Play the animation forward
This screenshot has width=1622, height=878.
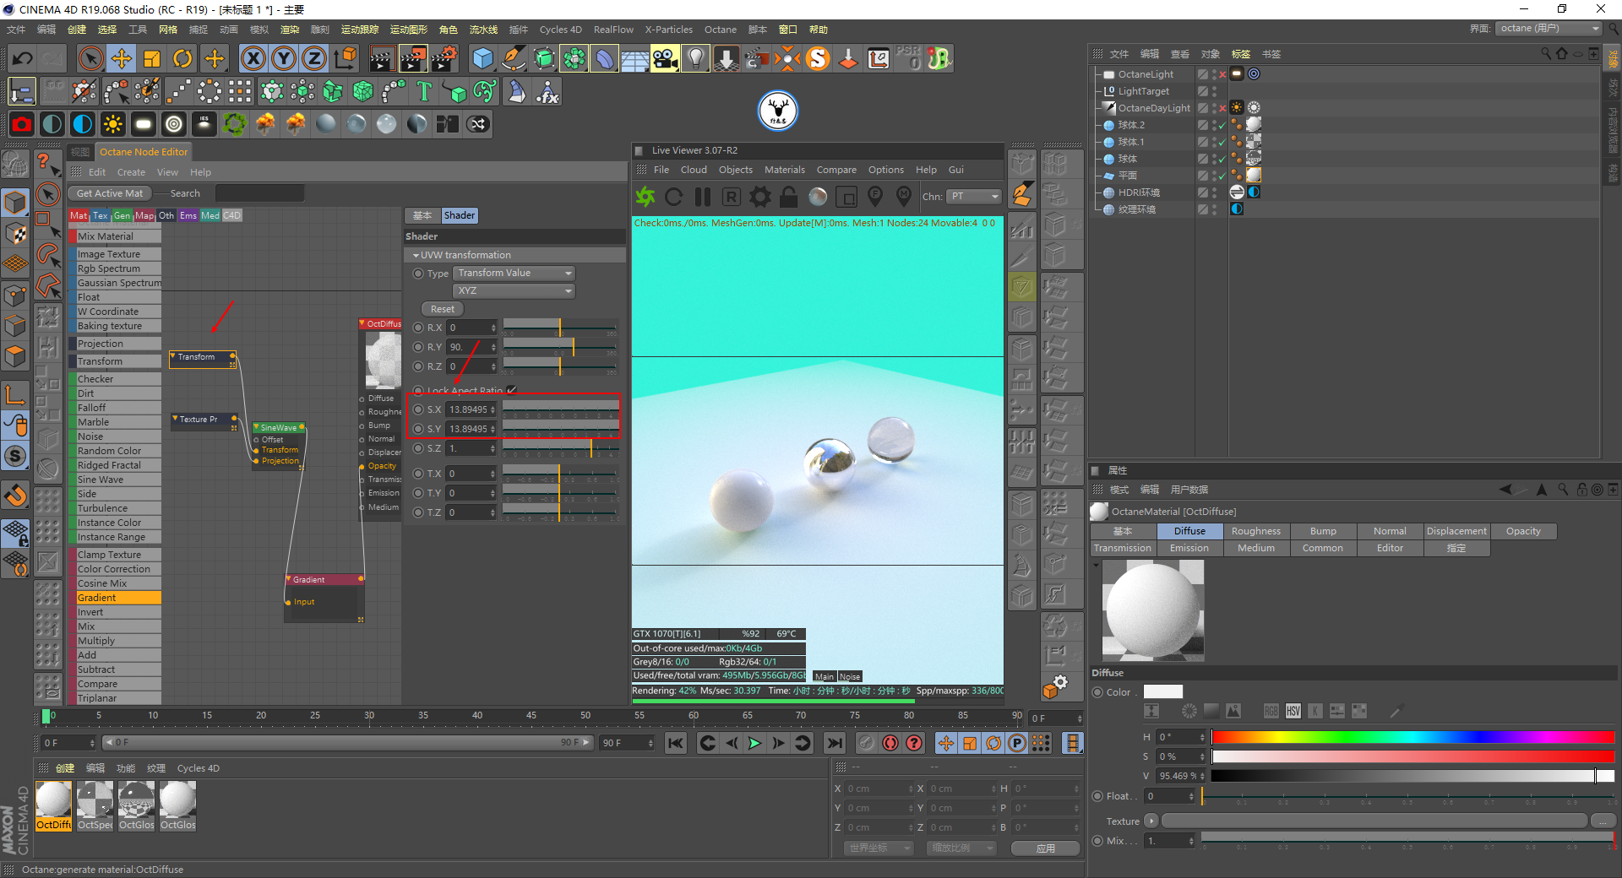(755, 743)
